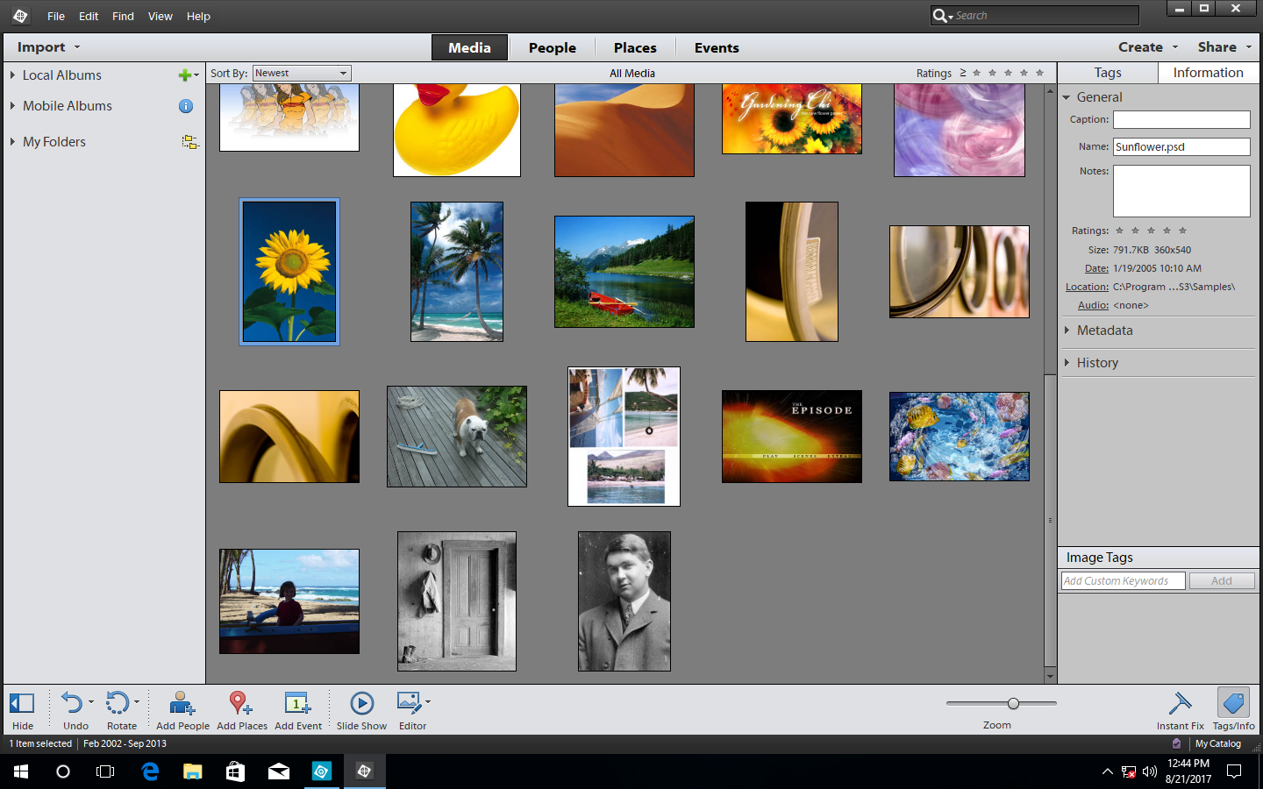Open Windows Start menu
Image resolution: width=1263 pixels, height=789 pixels.
[21, 771]
